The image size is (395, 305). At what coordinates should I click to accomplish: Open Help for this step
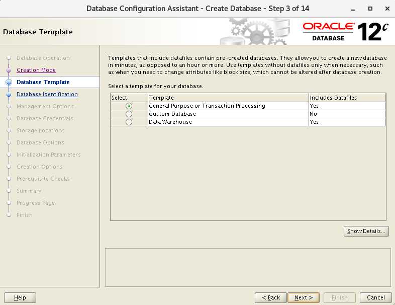(20, 297)
